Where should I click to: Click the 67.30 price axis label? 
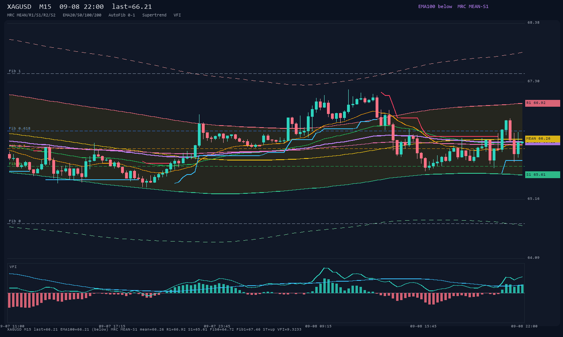534,81
